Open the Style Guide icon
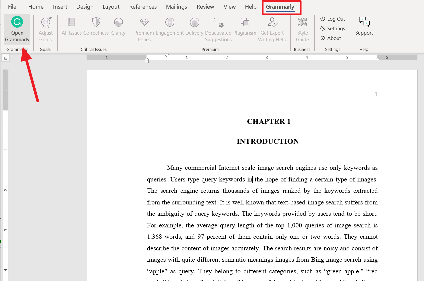 click(302, 23)
